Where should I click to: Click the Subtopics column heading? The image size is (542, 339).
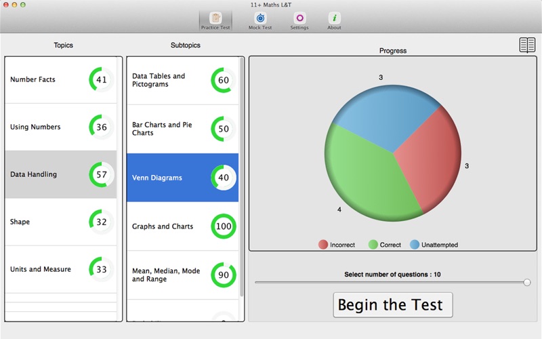(185, 45)
